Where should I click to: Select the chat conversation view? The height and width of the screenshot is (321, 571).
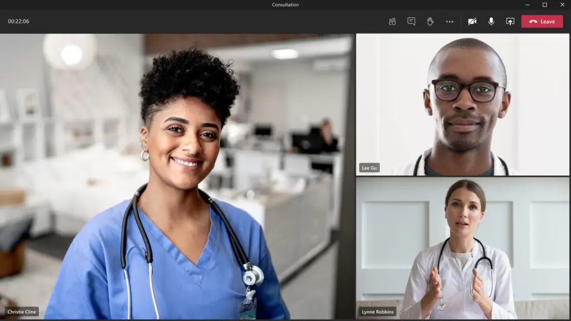pyautogui.click(x=412, y=21)
